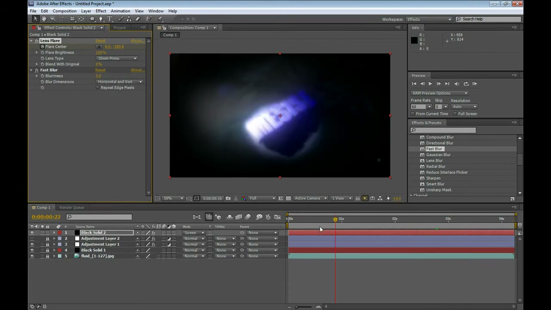Image resolution: width=551 pixels, height=310 pixels.
Task: Reset the Lens Flare effect
Action: click(100, 40)
